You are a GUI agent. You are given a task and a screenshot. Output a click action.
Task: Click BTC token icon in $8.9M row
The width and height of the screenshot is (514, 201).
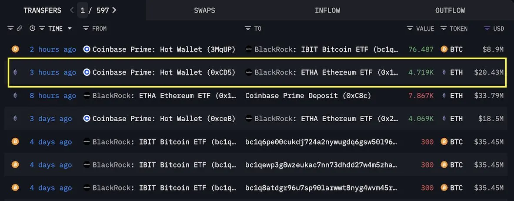coord(444,49)
